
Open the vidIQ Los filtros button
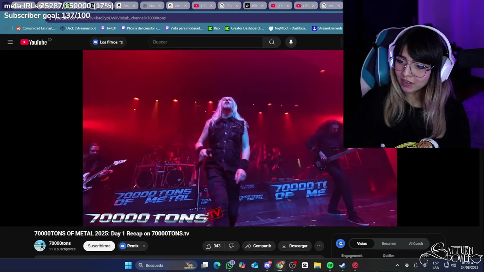[108, 42]
